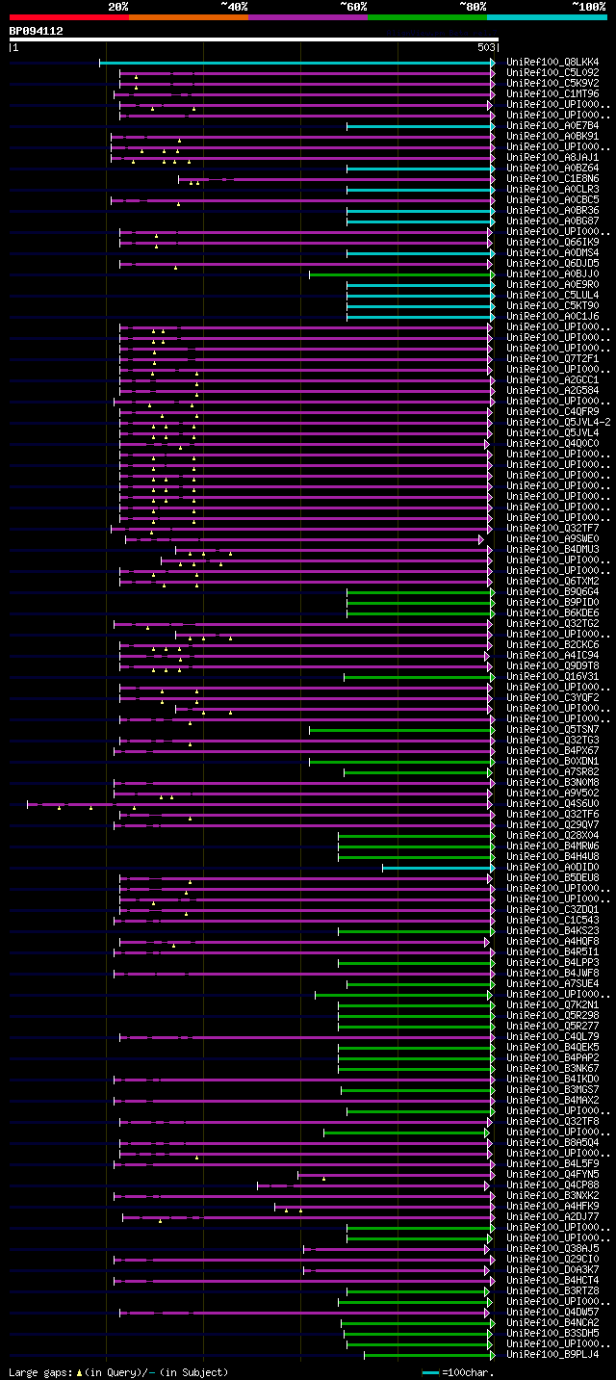This screenshot has width=616, height=1380.
Task: Open subject UniRef100_B9PLJ4
Action: [x=554, y=1355]
